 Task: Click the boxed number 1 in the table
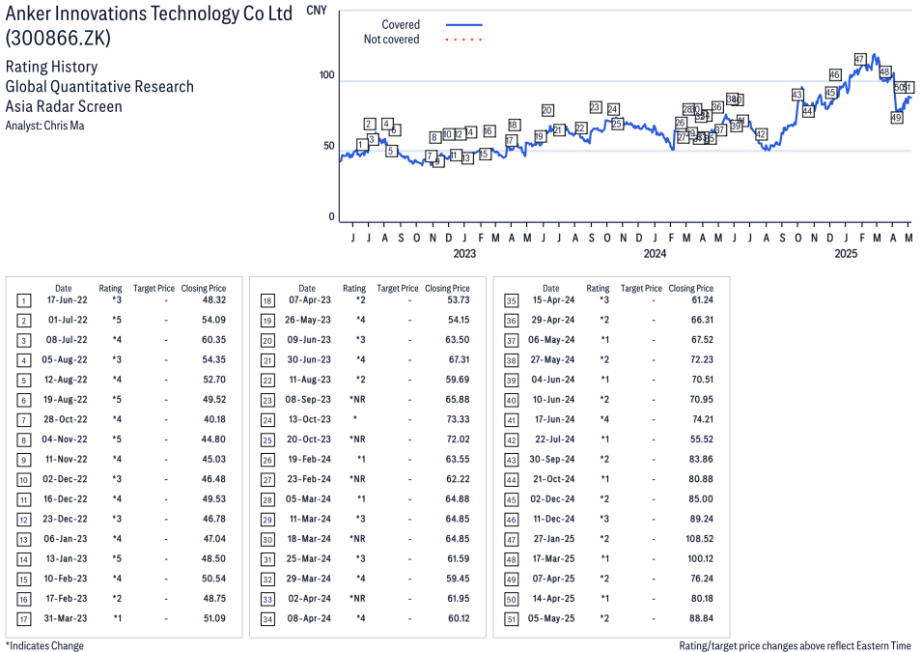pos(23,301)
